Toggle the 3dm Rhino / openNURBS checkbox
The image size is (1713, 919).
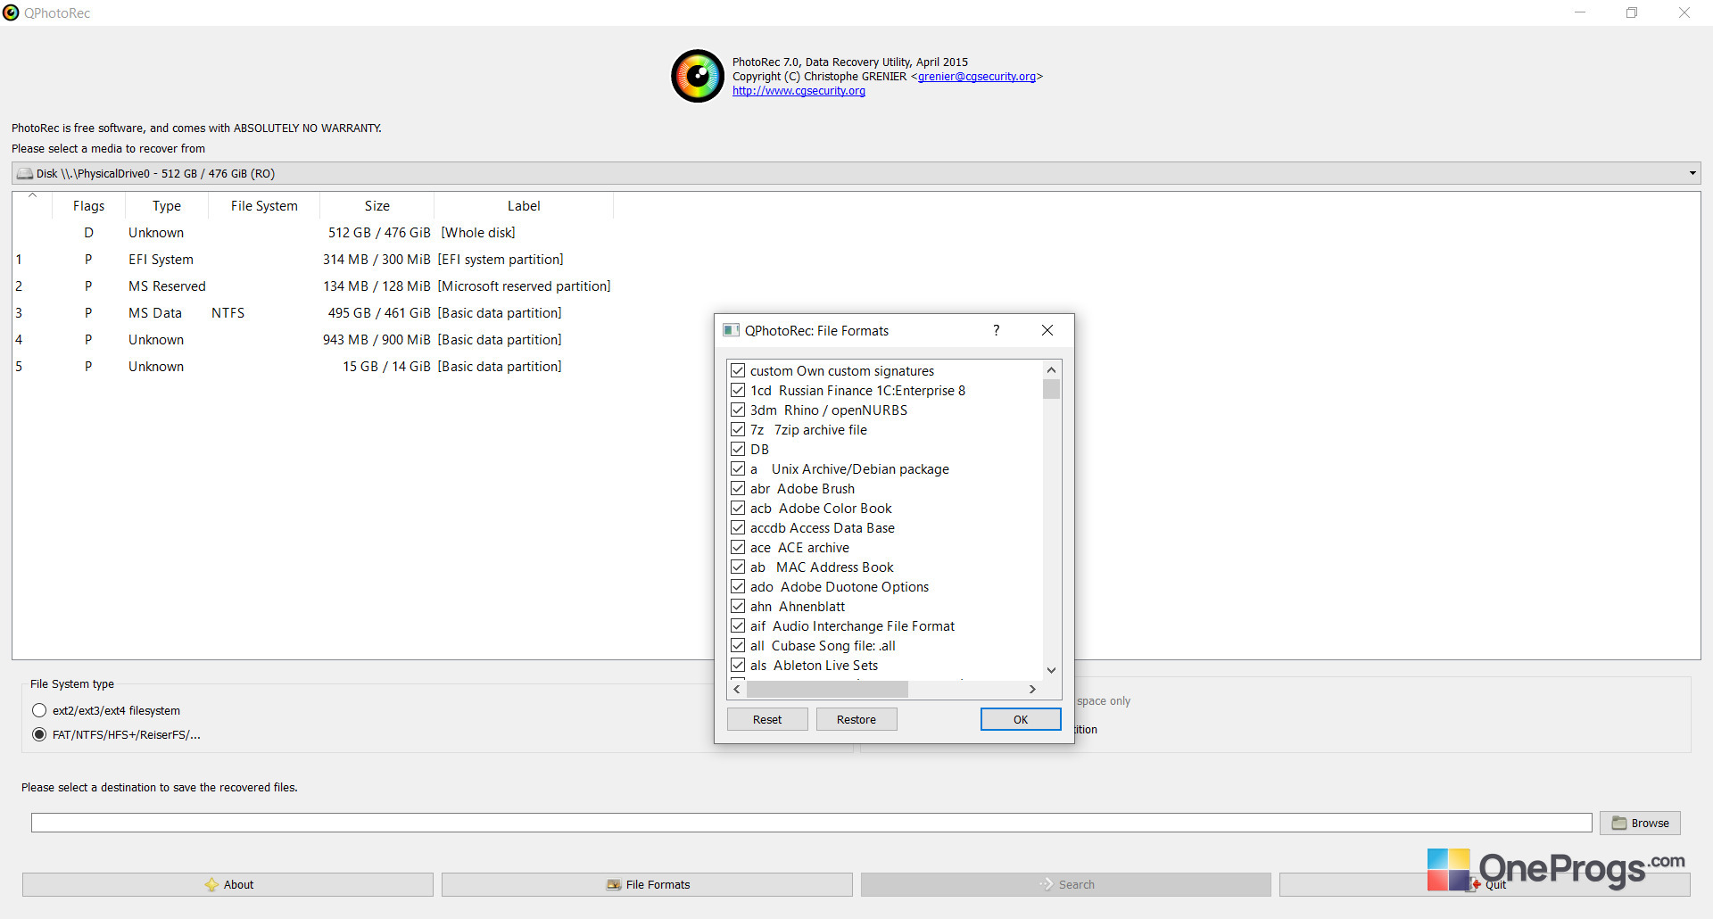(x=738, y=410)
